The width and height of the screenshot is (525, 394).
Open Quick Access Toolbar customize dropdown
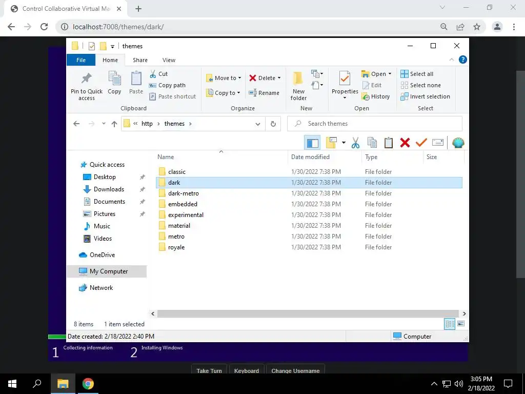pos(112,46)
